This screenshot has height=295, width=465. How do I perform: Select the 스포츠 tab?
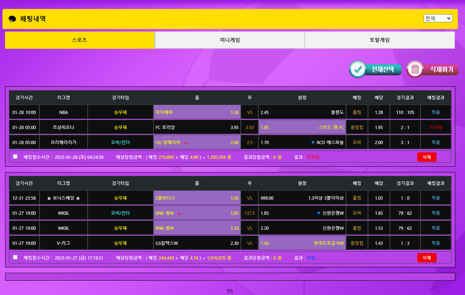79,40
